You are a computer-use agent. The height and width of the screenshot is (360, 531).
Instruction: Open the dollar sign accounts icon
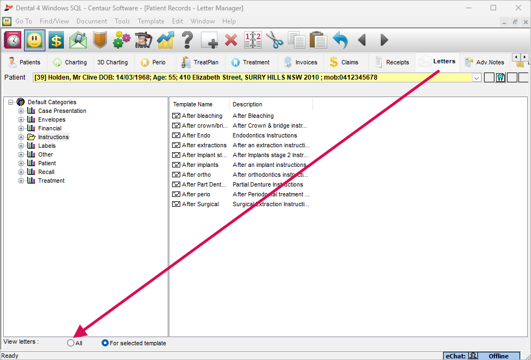56,40
